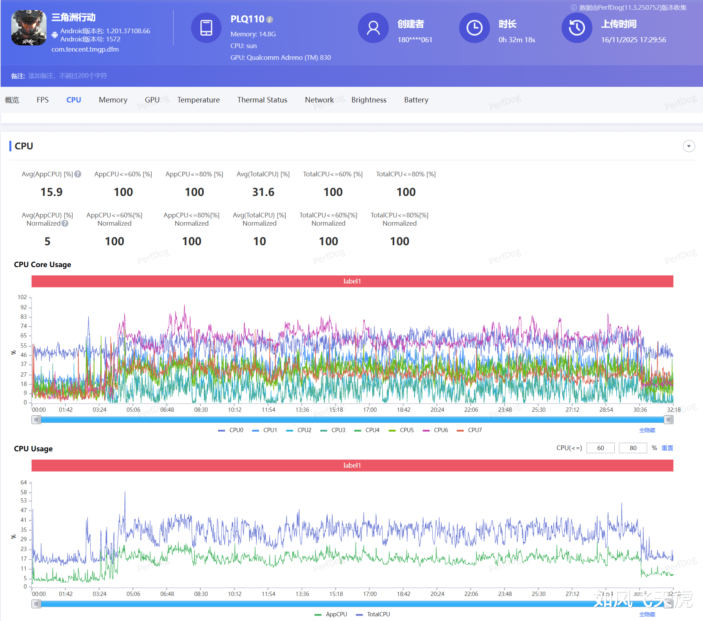
Task: Click the duration clock icon
Action: [474, 28]
